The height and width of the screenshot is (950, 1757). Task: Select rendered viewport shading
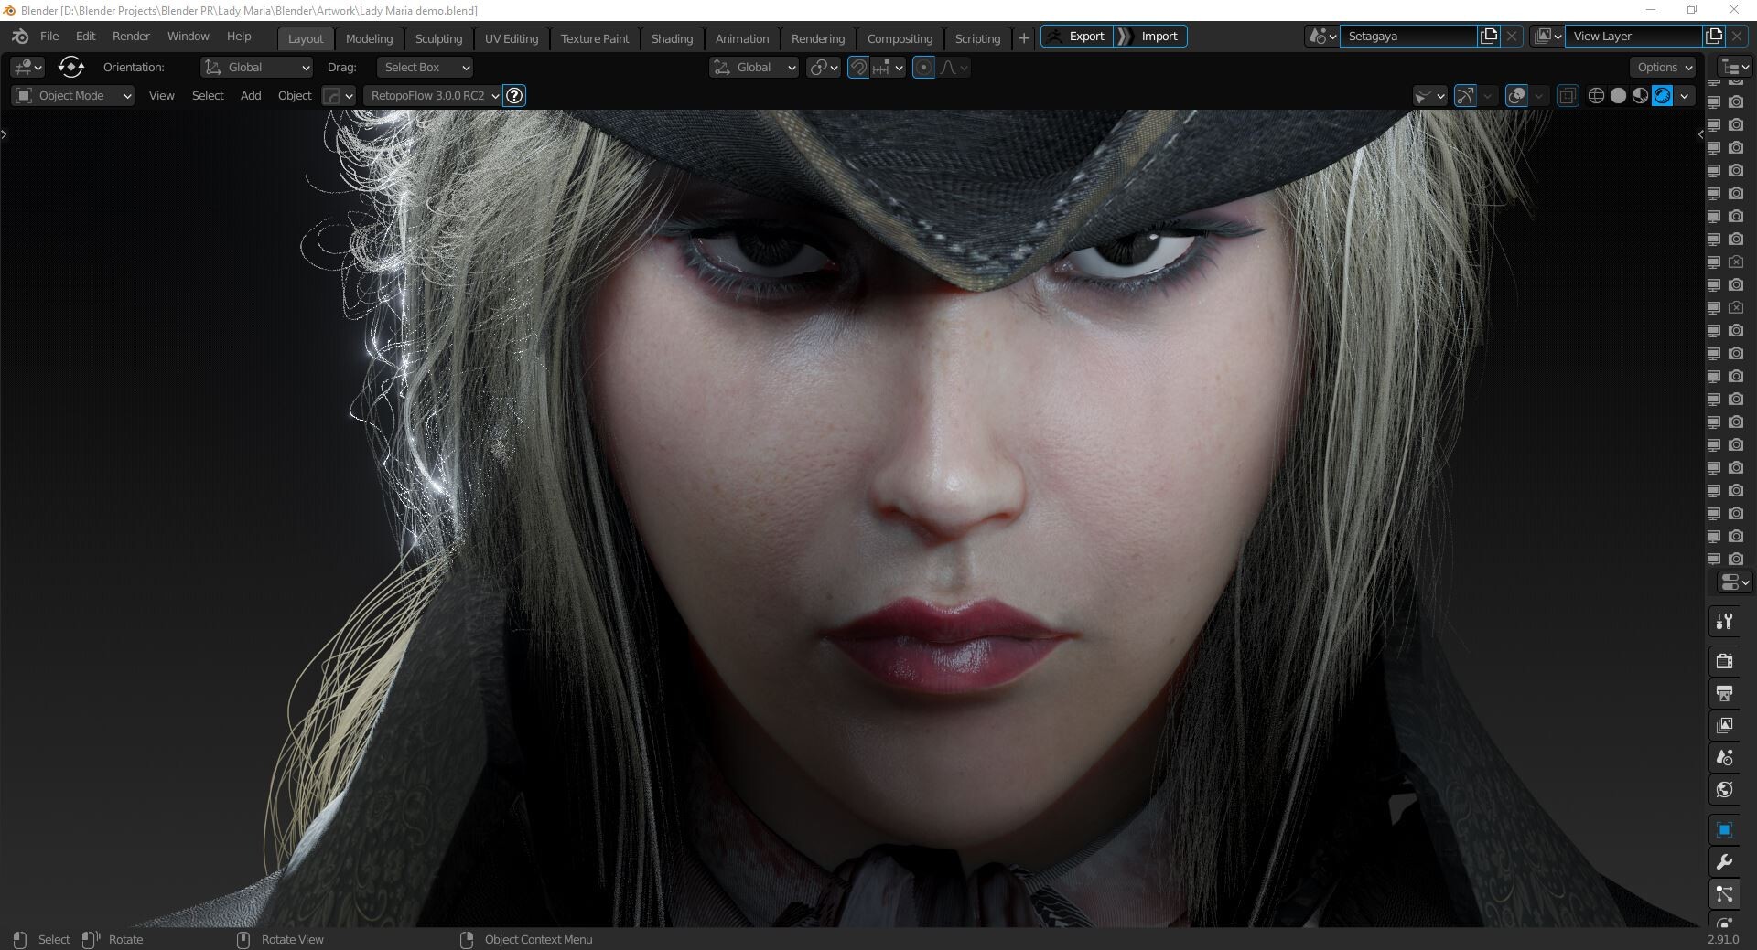(1662, 96)
